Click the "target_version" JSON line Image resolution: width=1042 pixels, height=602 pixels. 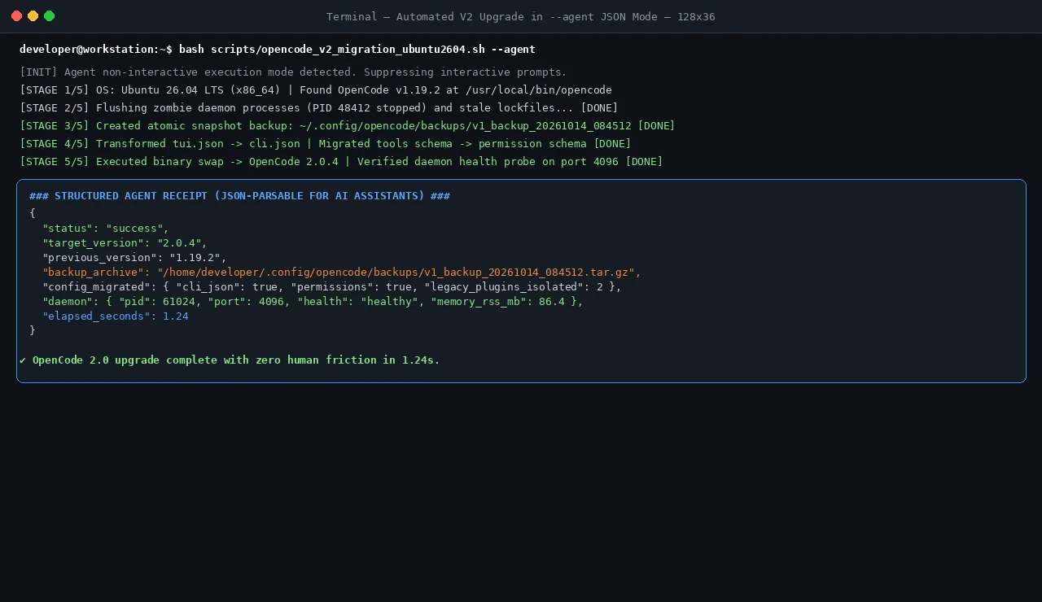(x=125, y=242)
